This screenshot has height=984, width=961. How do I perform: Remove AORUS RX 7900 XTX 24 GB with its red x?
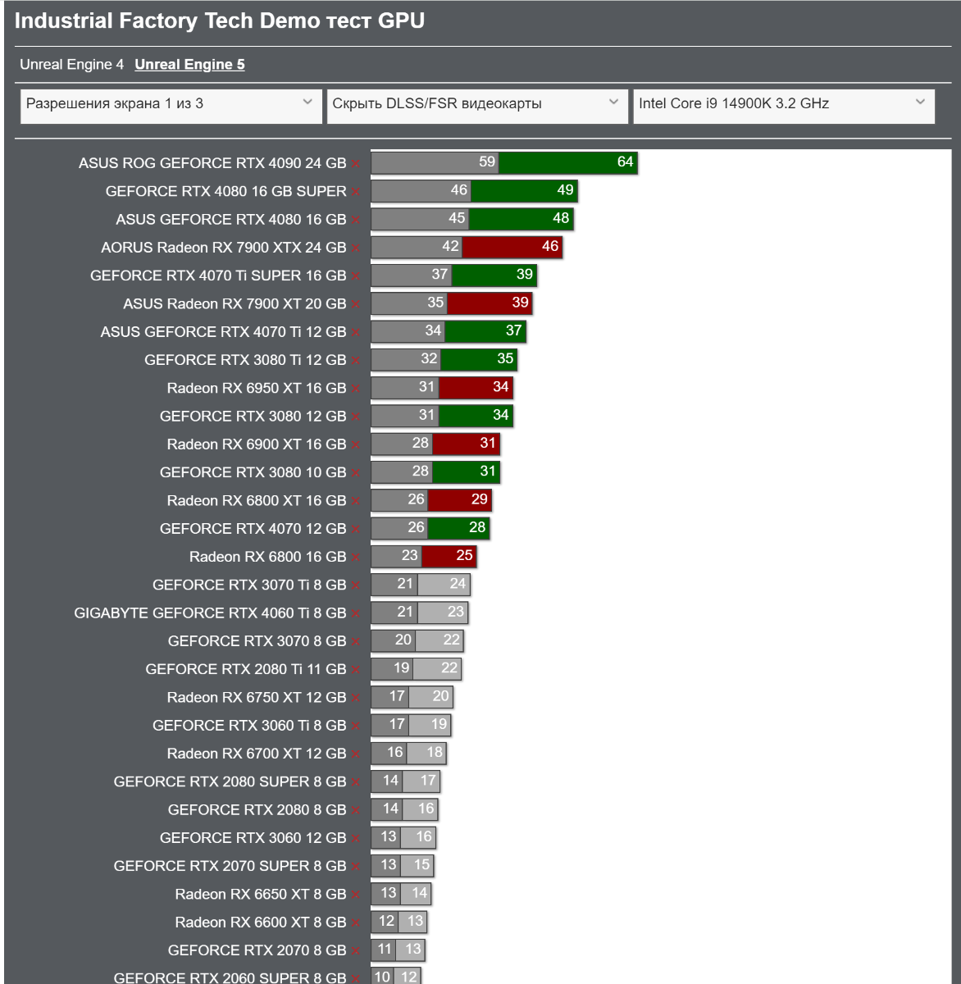click(x=357, y=249)
